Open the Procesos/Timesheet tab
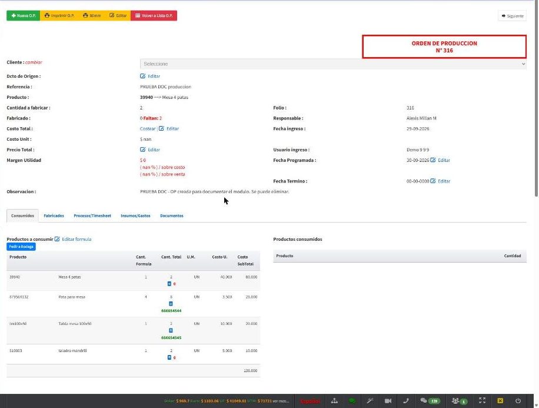539x408 pixels. pos(92,215)
